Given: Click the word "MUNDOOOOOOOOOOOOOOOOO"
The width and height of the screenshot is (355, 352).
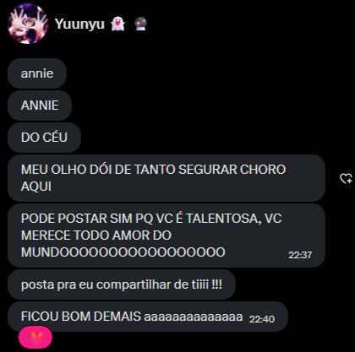Looking at the screenshot, I should click(123, 252).
